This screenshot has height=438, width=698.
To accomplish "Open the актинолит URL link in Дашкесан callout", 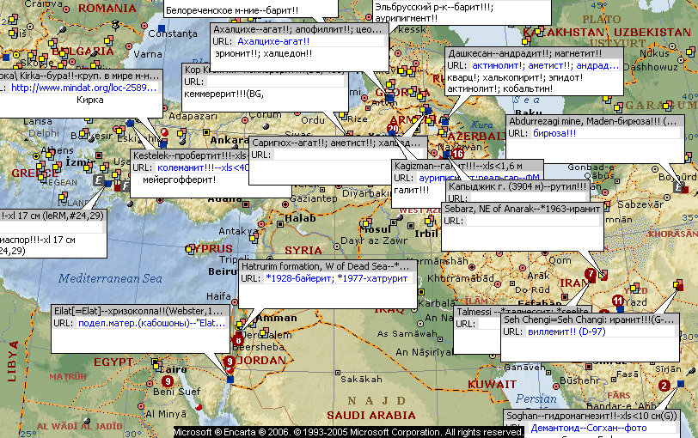I will click(498, 65).
